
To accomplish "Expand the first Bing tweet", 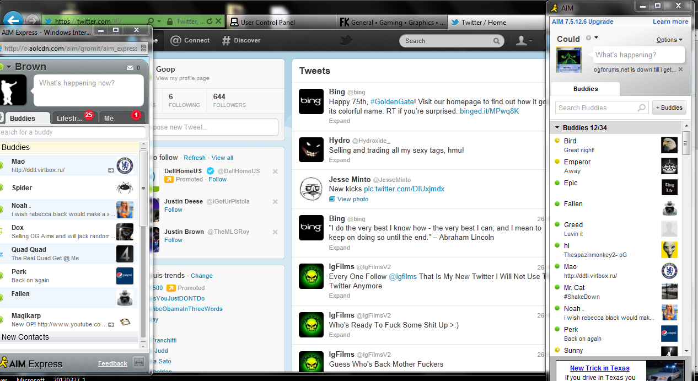I will pos(340,121).
